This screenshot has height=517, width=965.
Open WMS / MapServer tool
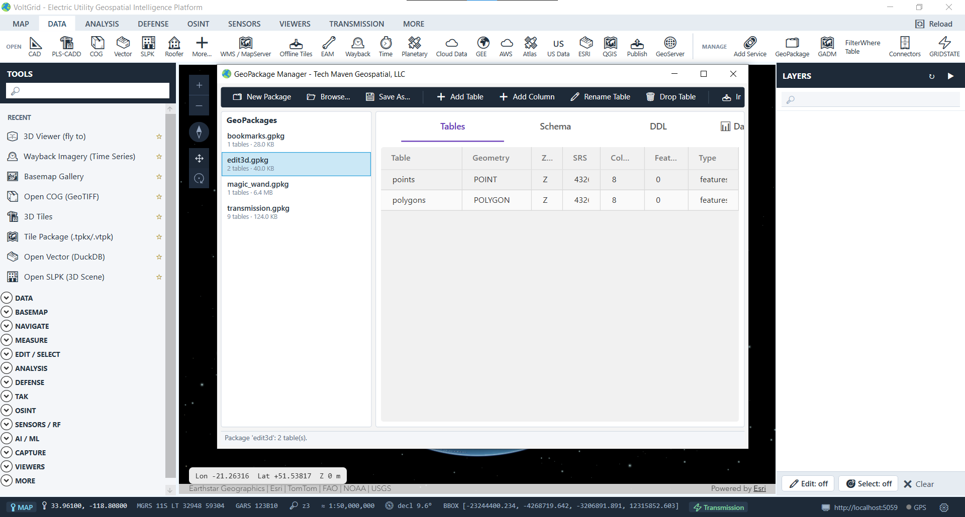click(246, 47)
